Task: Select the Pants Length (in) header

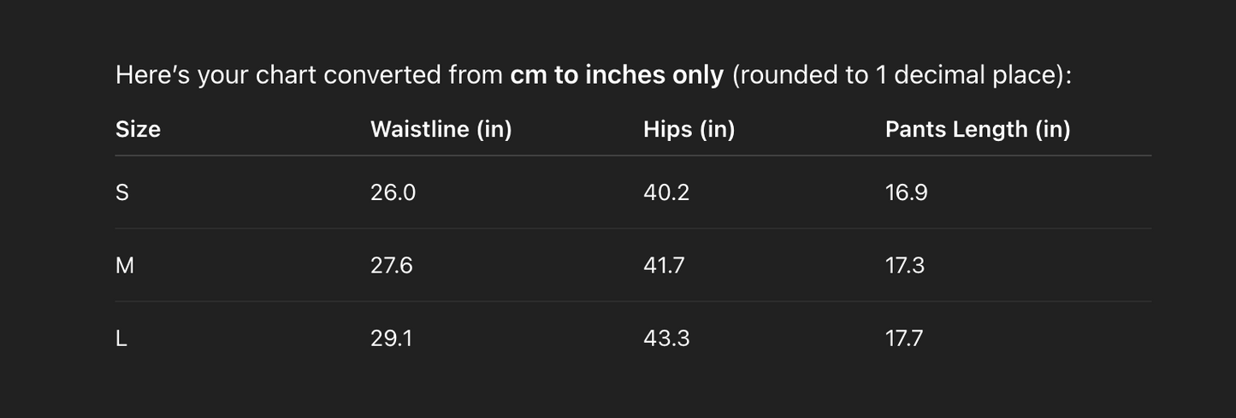Action: pos(977,129)
